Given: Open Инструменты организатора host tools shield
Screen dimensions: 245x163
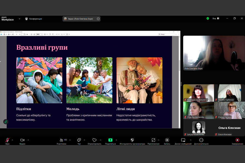Looking at the screenshot, I should point(132,140).
